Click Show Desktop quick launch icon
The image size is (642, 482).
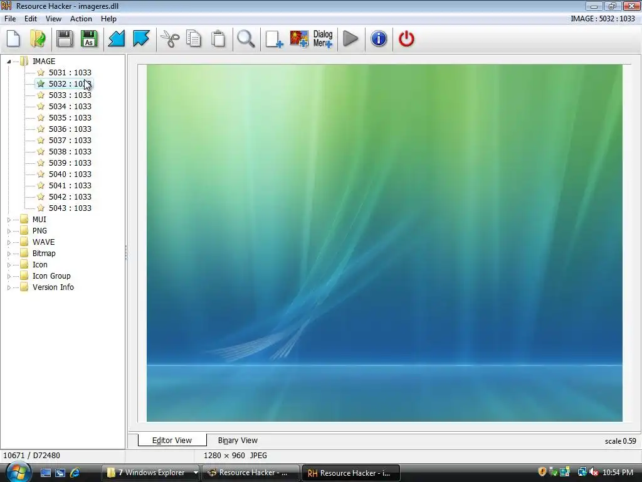coord(45,473)
